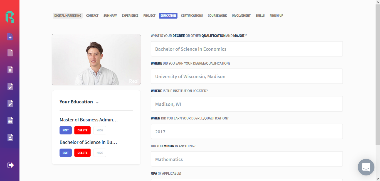Select the Project tab
This screenshot has width=380, height=181.
(149, 16)
